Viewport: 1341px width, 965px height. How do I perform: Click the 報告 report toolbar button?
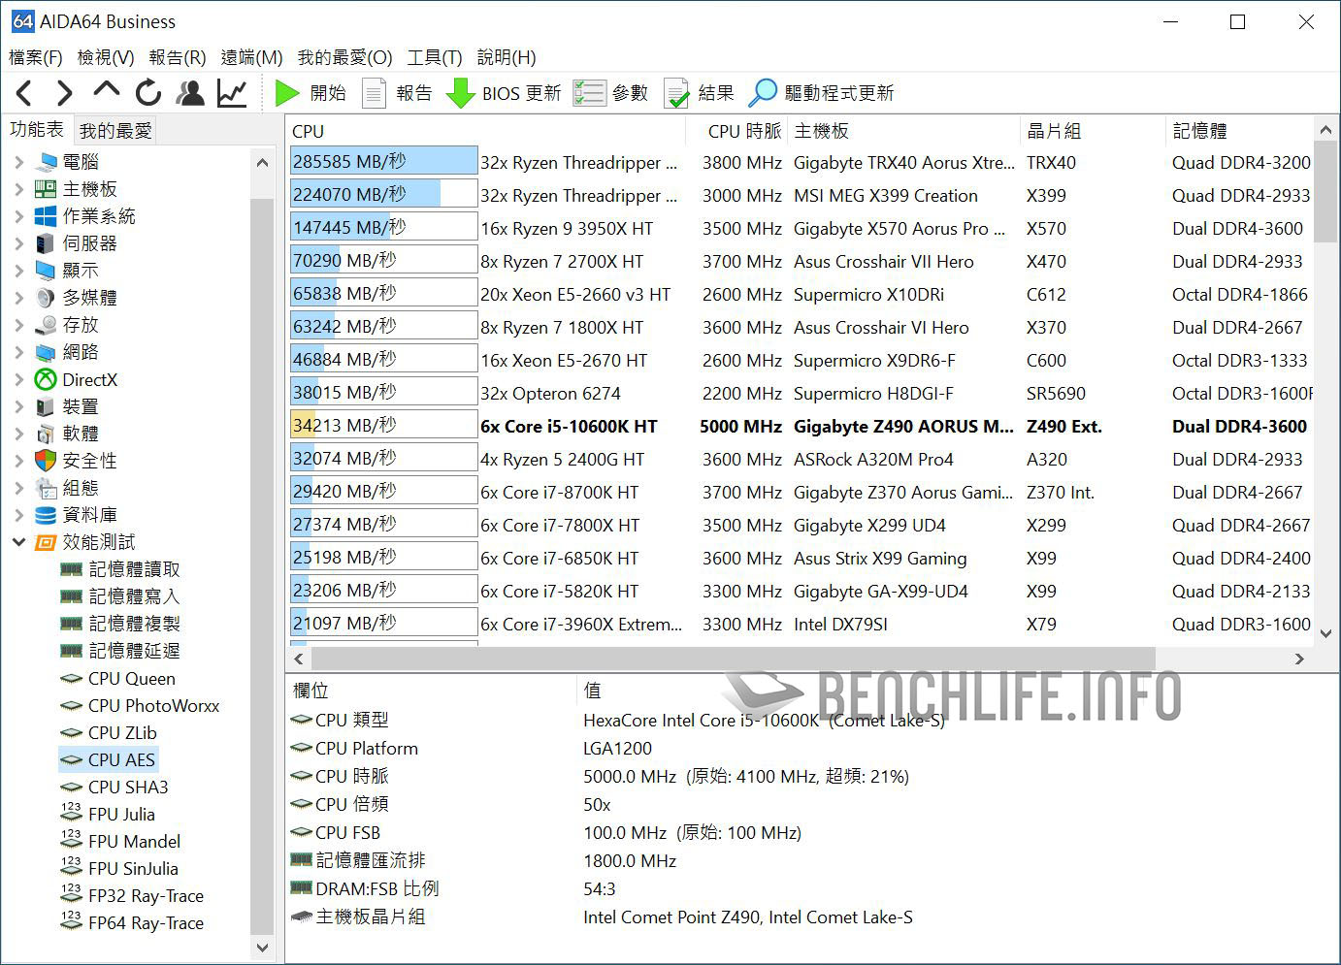tap(398, 93)
